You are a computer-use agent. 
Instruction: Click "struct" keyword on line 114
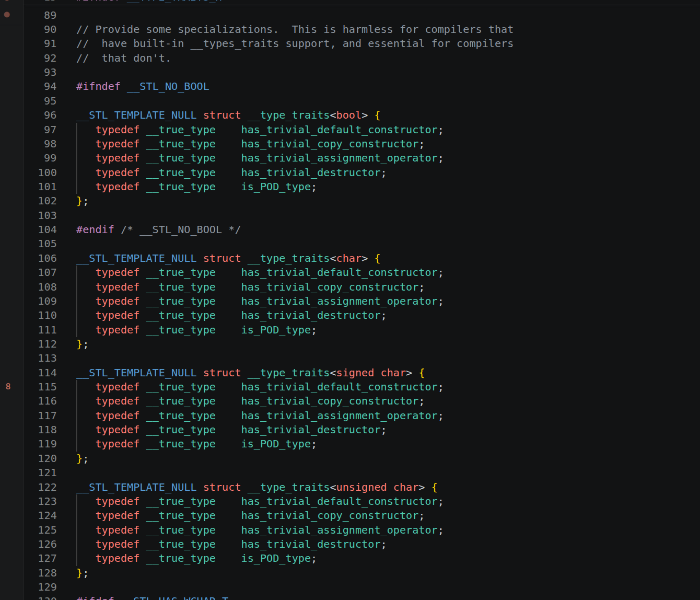point(222,373)
